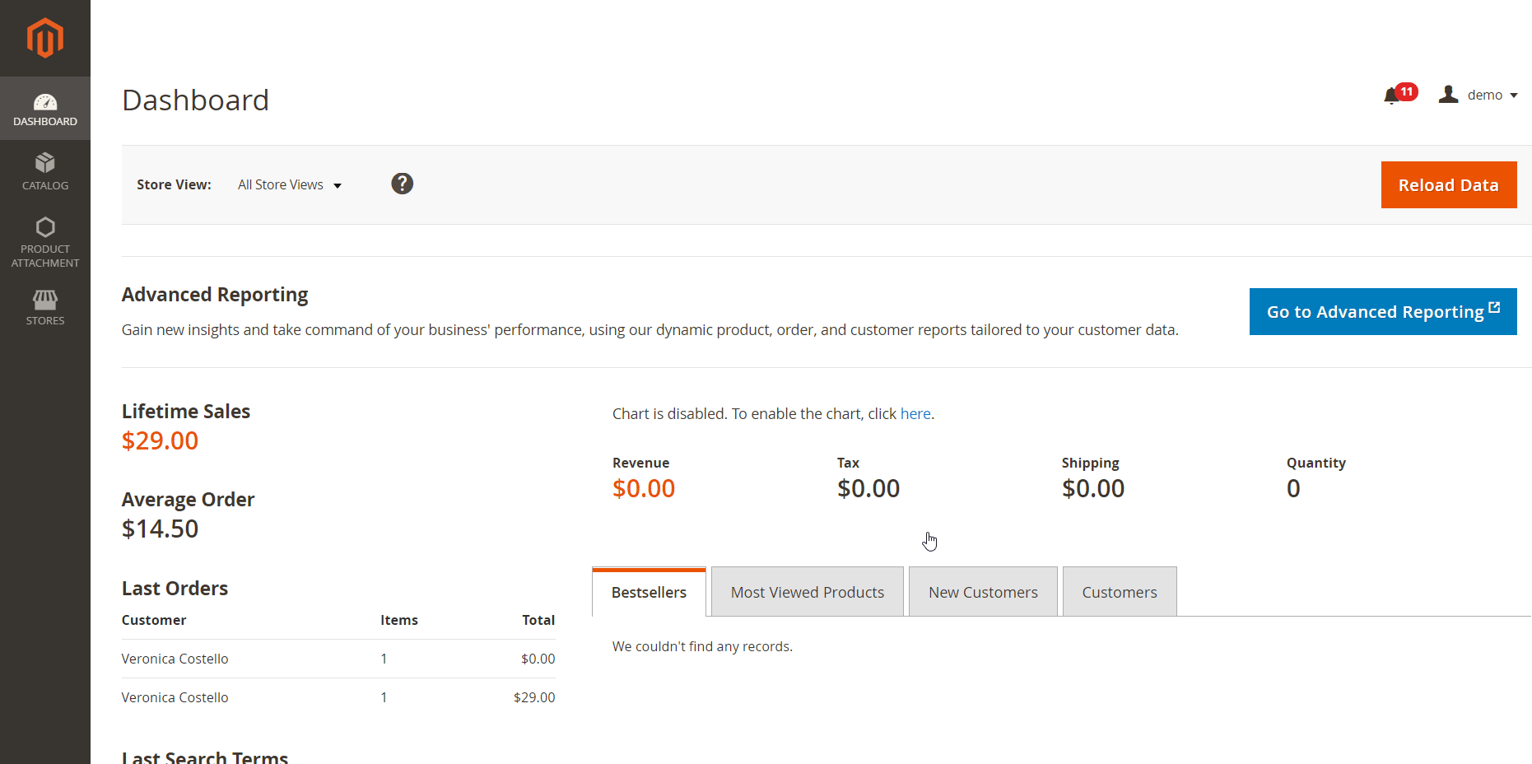Click the Store View help question icon
This screenshot has width=1532, height=764.
pyautogui.click(x=402, y=184)
